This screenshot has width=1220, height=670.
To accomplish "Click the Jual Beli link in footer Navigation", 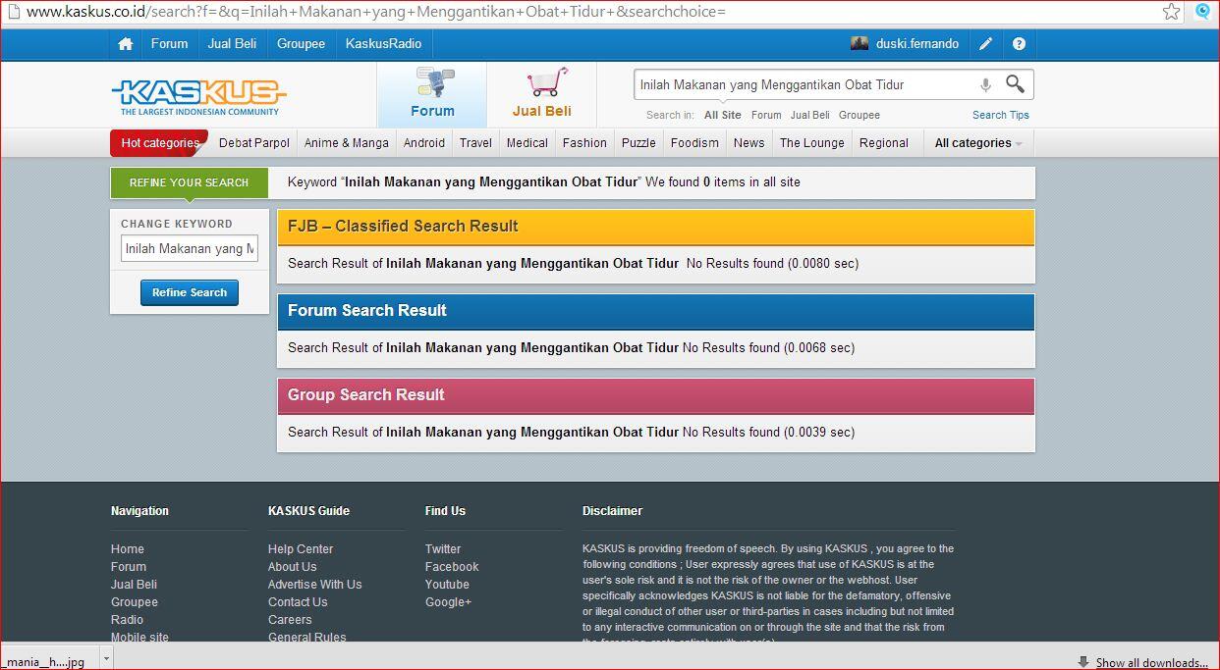I will (134, 585).
